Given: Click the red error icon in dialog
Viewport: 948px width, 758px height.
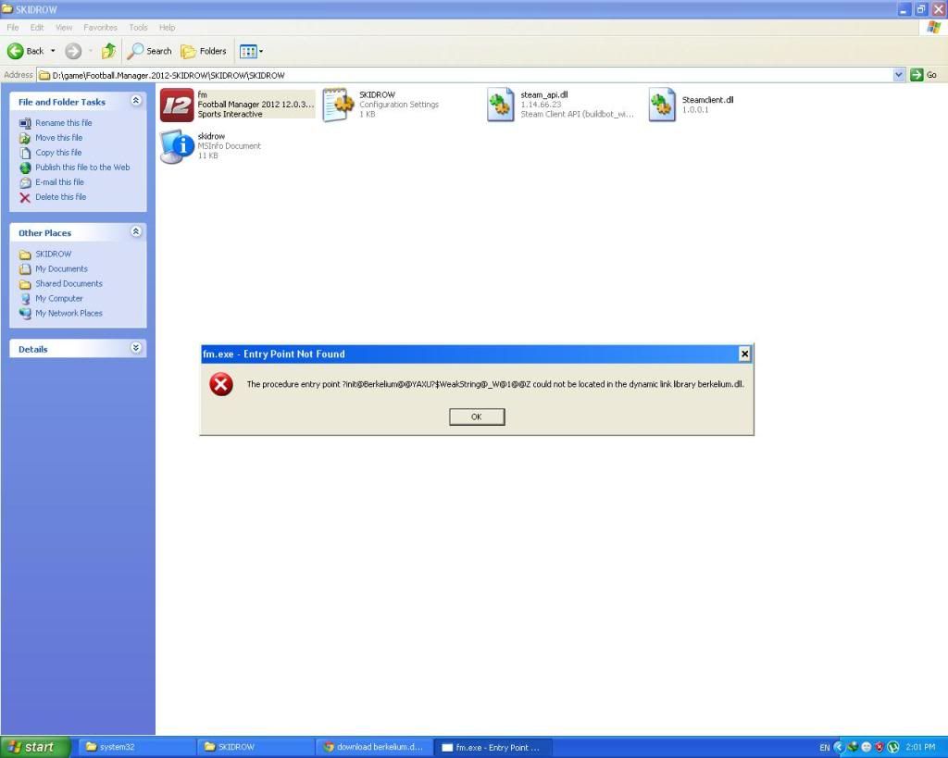Looking at the screenshot, I should [x=221, y=384].
